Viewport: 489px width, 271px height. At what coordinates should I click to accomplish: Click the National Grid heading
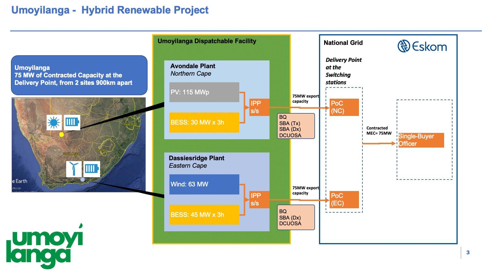click(x=343, y=43)
